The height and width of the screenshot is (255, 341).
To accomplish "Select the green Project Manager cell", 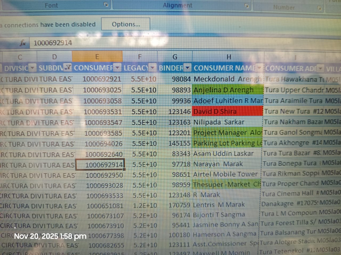I will click(228, 133).
